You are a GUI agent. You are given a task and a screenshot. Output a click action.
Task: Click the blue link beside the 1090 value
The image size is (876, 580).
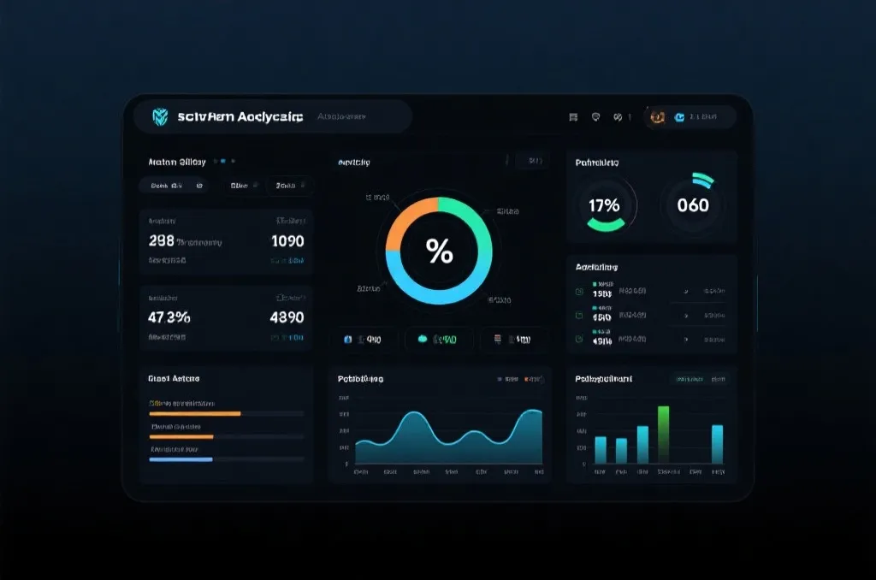coord(287,261)
